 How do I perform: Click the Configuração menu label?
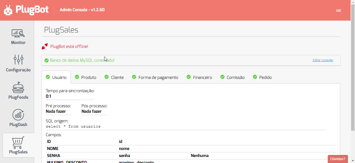pos(18,70)
